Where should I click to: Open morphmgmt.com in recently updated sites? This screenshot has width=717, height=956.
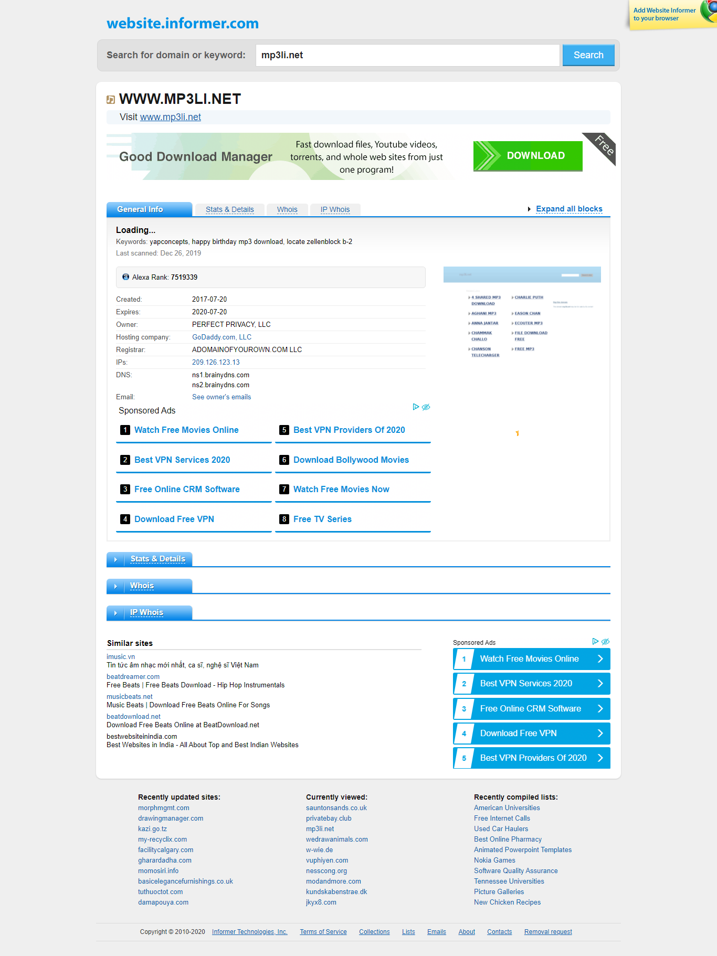(x=164, y=808)
